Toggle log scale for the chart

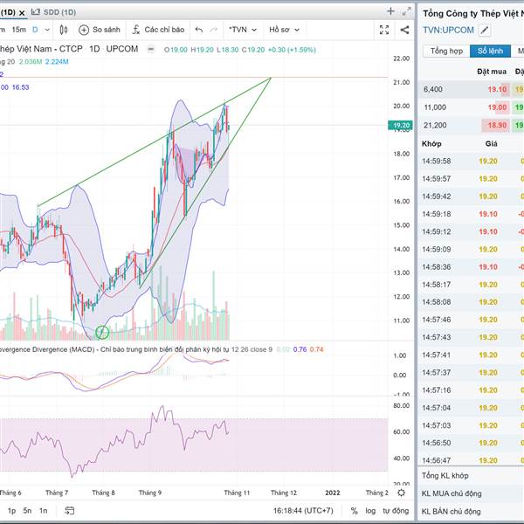(x=370, y=511)
